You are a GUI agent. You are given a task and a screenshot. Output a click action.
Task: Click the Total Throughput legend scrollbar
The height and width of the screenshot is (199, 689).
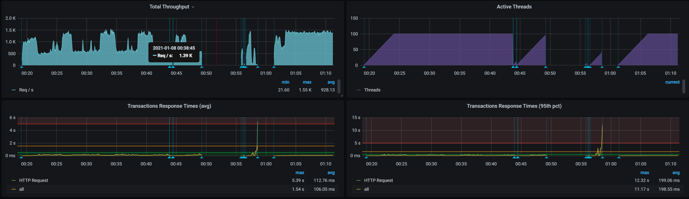click(x=339, y=86)
